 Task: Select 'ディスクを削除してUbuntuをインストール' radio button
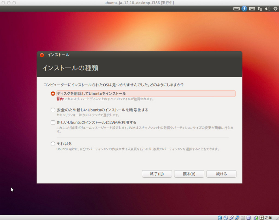(53, 94)
